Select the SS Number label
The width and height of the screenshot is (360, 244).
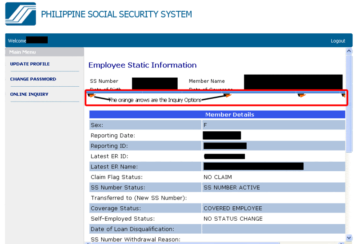pos(104,81)
